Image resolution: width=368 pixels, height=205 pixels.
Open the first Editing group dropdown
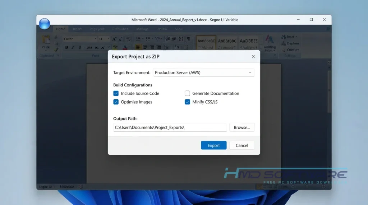pos(290,37)
